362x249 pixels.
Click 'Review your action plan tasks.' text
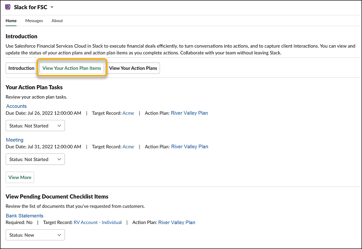point(37,97)
